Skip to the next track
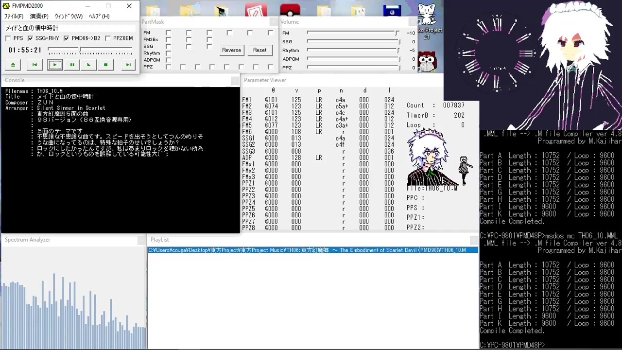 tap(128, 65)
